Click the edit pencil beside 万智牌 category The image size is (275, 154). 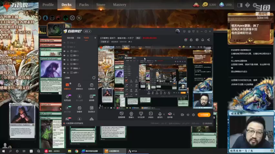[108, 42]
